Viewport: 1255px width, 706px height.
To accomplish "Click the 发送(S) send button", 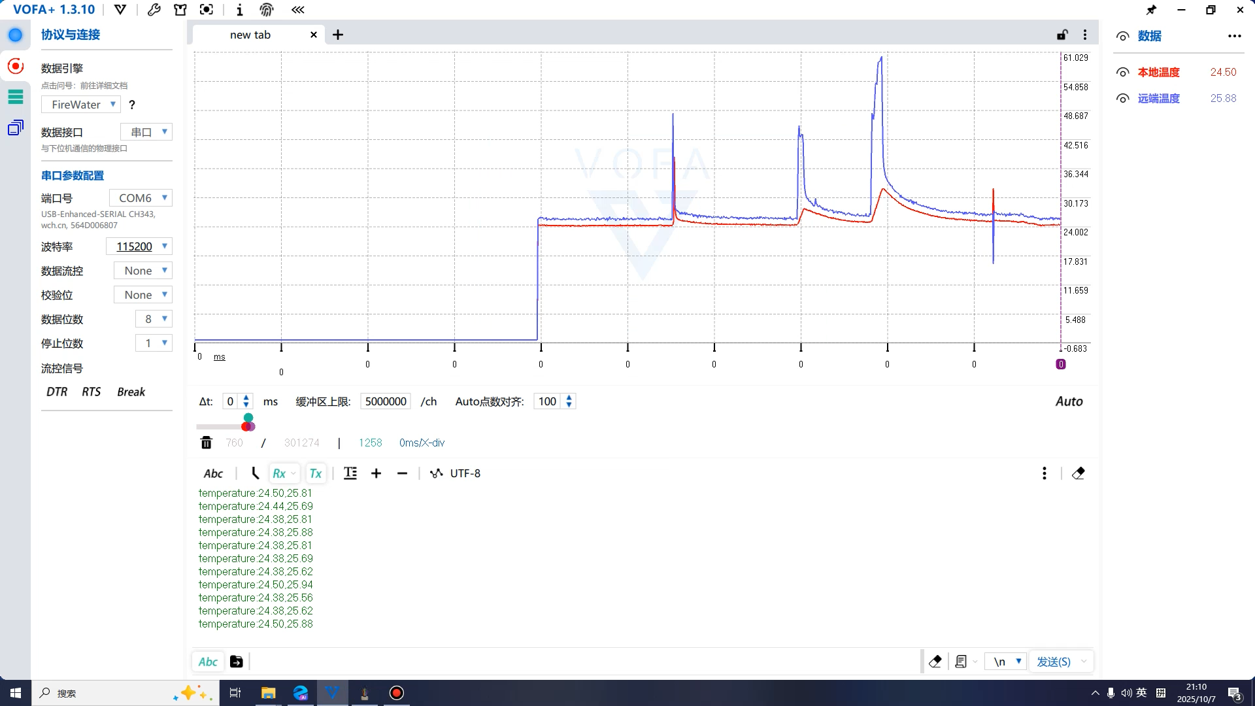I will [x=1053, y=662].
